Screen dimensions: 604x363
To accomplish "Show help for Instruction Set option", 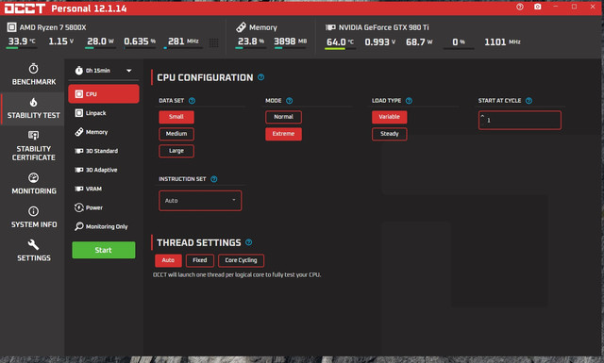I will 214,179.
